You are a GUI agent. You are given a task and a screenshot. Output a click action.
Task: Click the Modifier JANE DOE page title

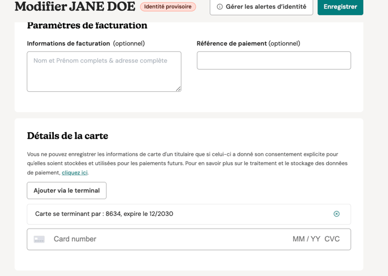click(75, 7)
